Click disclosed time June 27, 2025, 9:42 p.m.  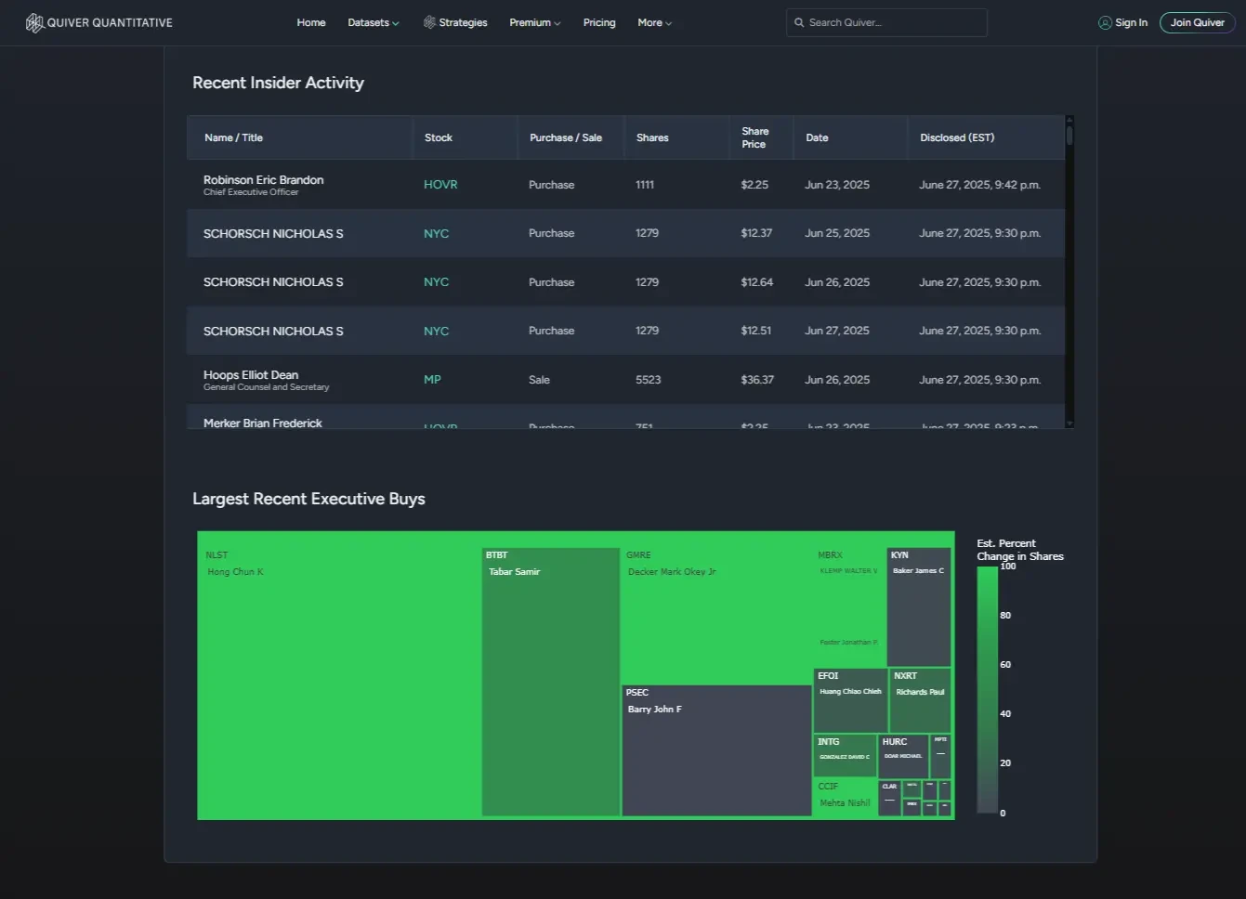click(980, 185)
